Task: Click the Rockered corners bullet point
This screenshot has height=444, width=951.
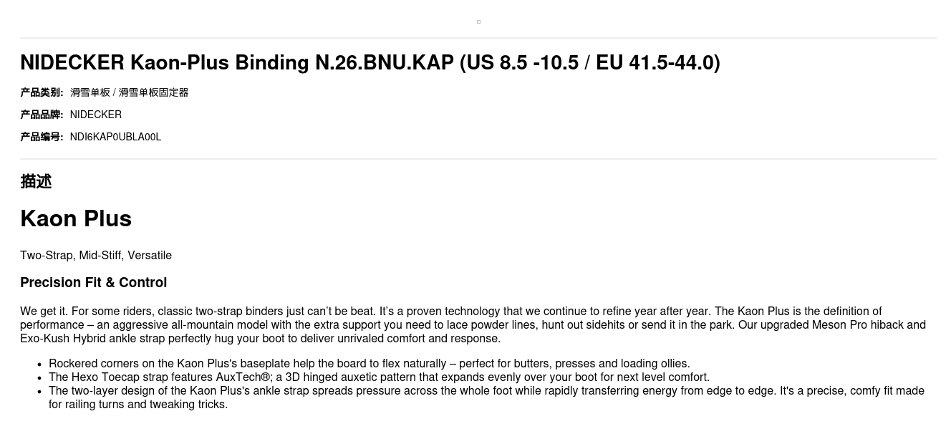Action: pyautogui.click(x=369, y=364)
